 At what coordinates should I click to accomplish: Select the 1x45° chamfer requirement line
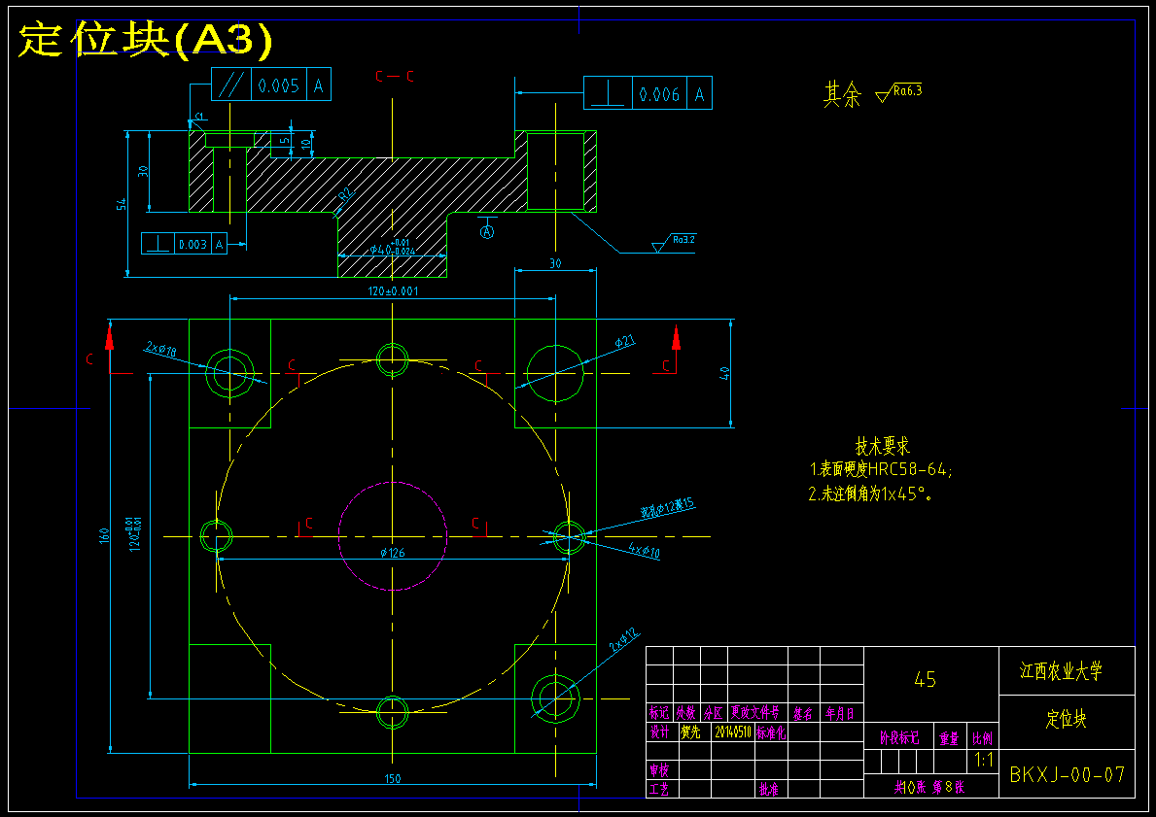pos(871,494)
